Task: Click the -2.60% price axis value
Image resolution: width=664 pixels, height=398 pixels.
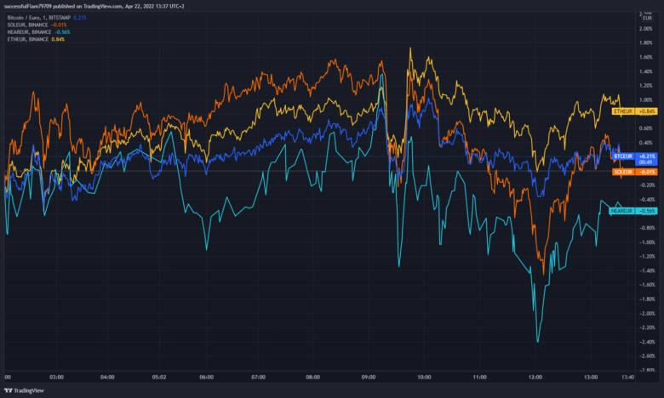Action: pos(647,356)
